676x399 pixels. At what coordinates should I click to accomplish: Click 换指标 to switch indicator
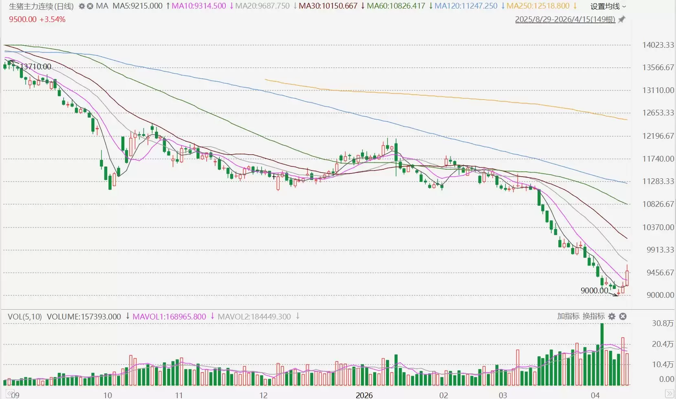[593, 316]
